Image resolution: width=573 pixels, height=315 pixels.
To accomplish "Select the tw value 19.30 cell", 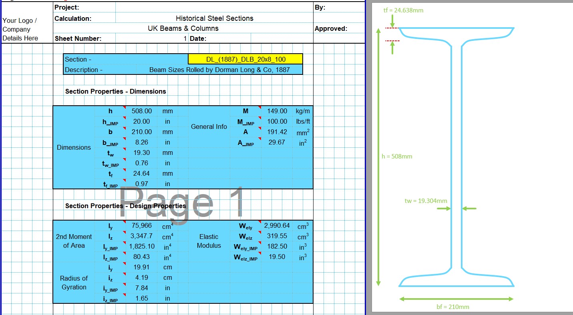I will [142, 152].
